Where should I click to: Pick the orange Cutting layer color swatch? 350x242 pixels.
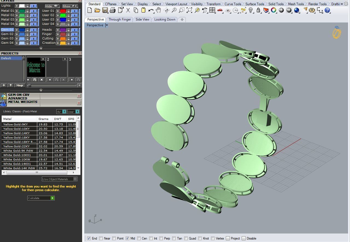tap(63, 39)
